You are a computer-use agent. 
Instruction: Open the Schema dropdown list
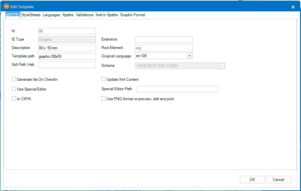(222, 66)
